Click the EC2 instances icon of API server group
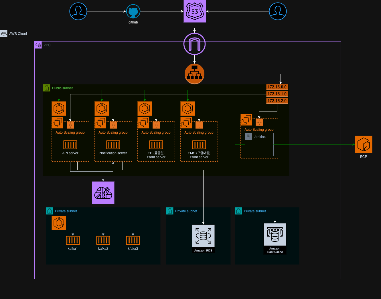 point(57,123)
